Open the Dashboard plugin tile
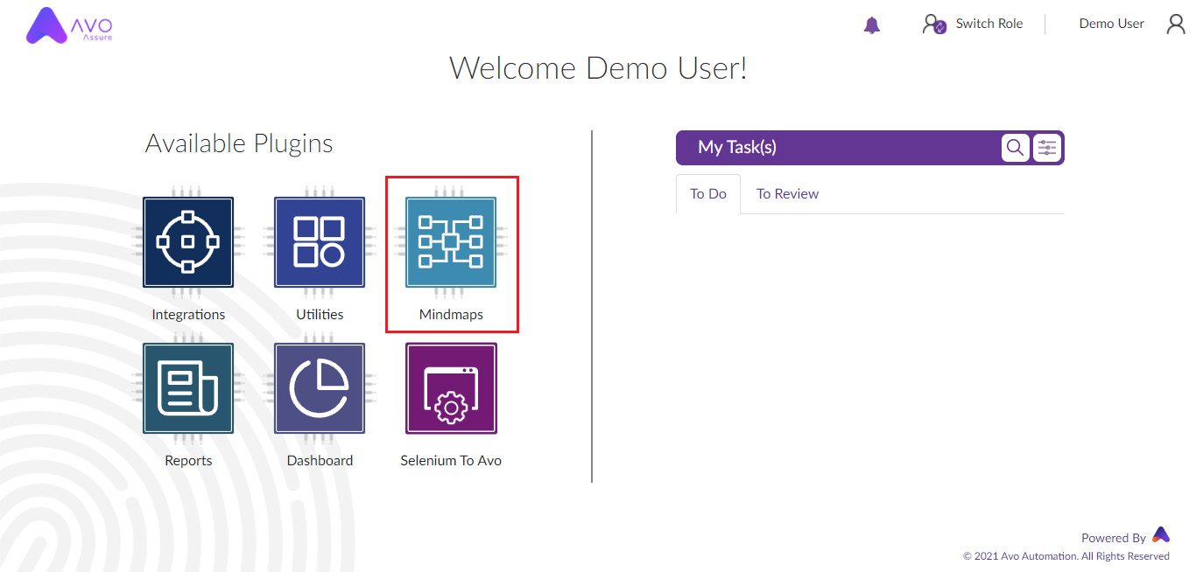 [320, 388]
